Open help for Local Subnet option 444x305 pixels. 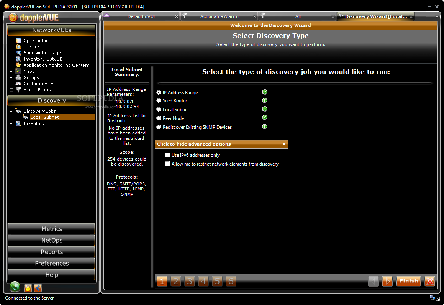pos(264,109)
